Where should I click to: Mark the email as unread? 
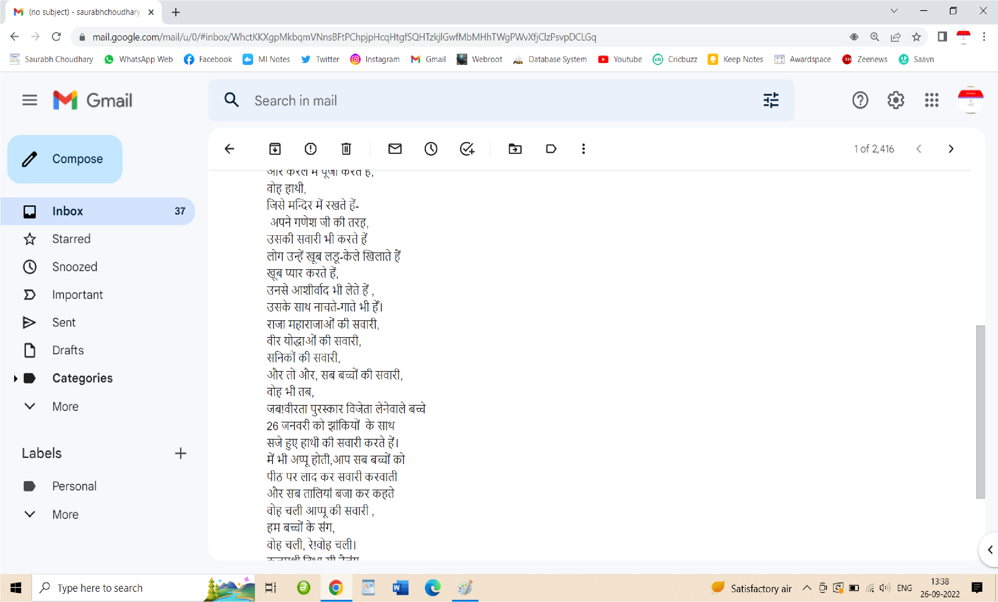[x=395, y=149]
